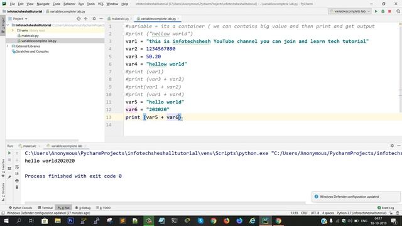Open Skype from the taskbar

click(x=200, y=220)
